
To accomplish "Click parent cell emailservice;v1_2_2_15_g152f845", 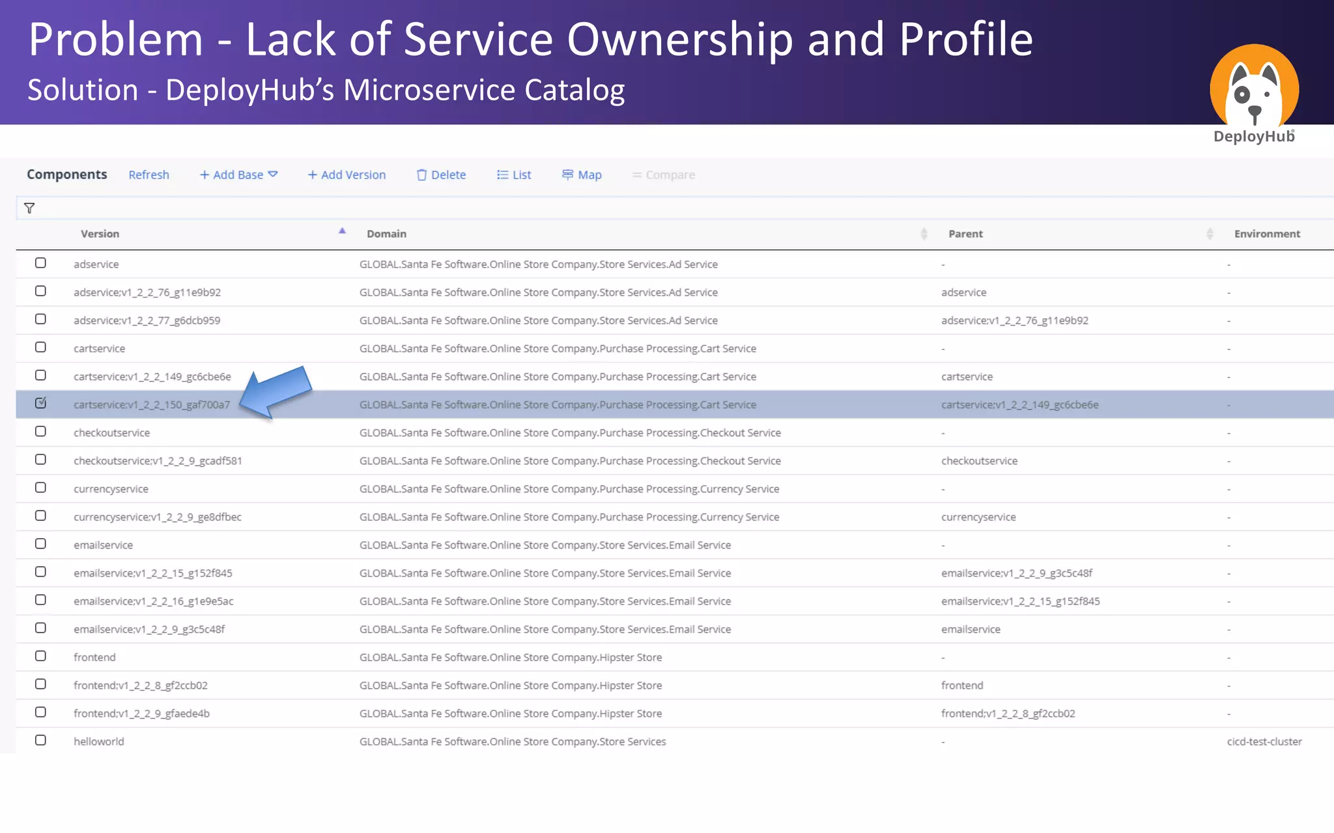I will coord(1021,601).
